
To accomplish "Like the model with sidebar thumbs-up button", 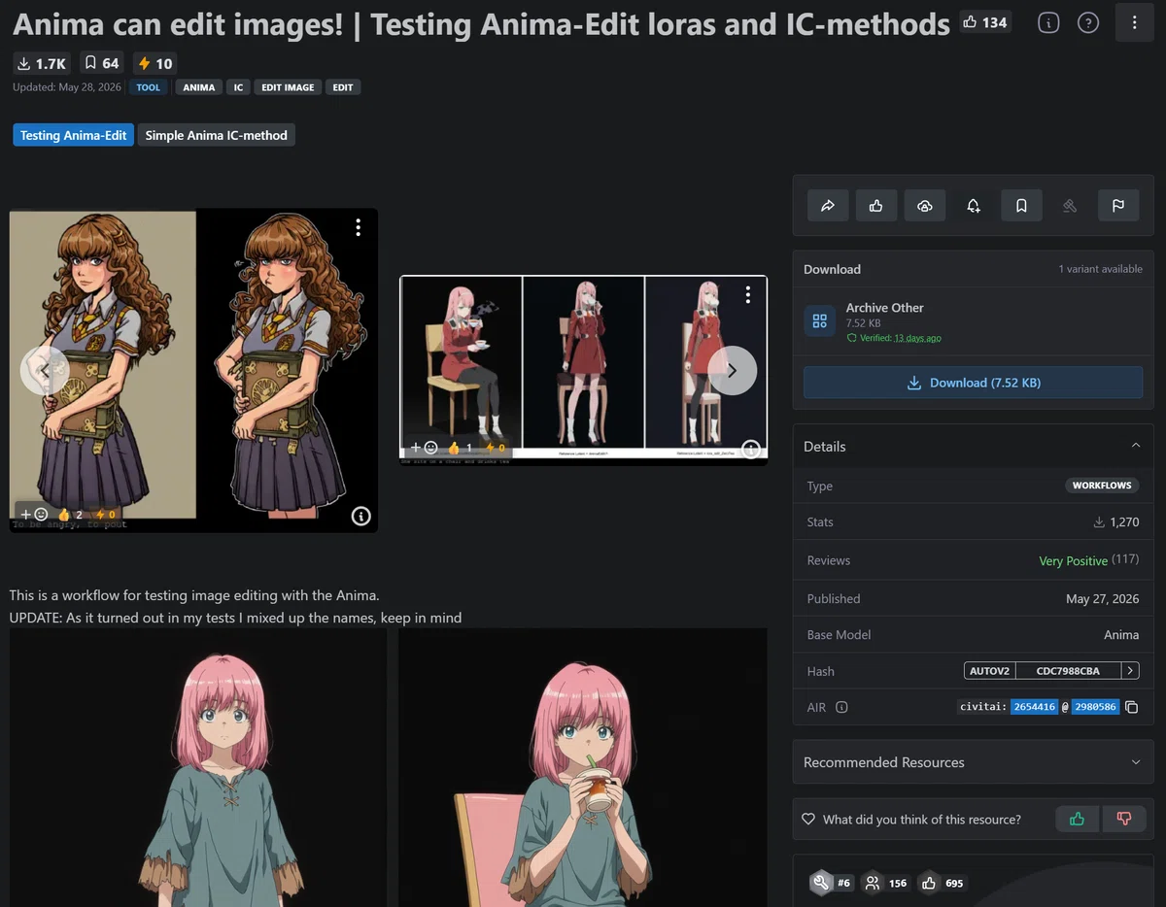I will click(x=876, y=206).
